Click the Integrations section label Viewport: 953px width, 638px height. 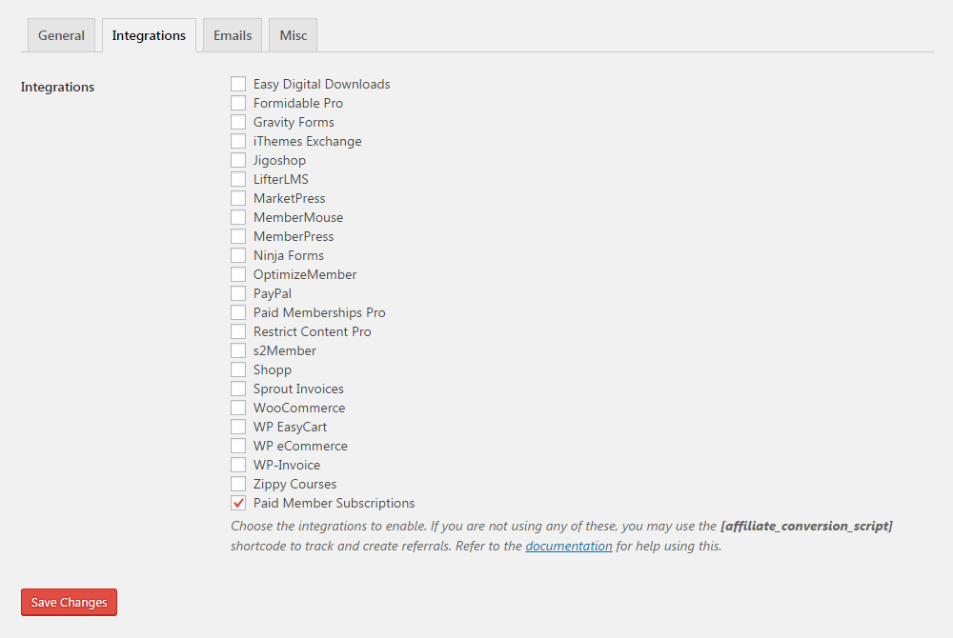tap(57, 87)
